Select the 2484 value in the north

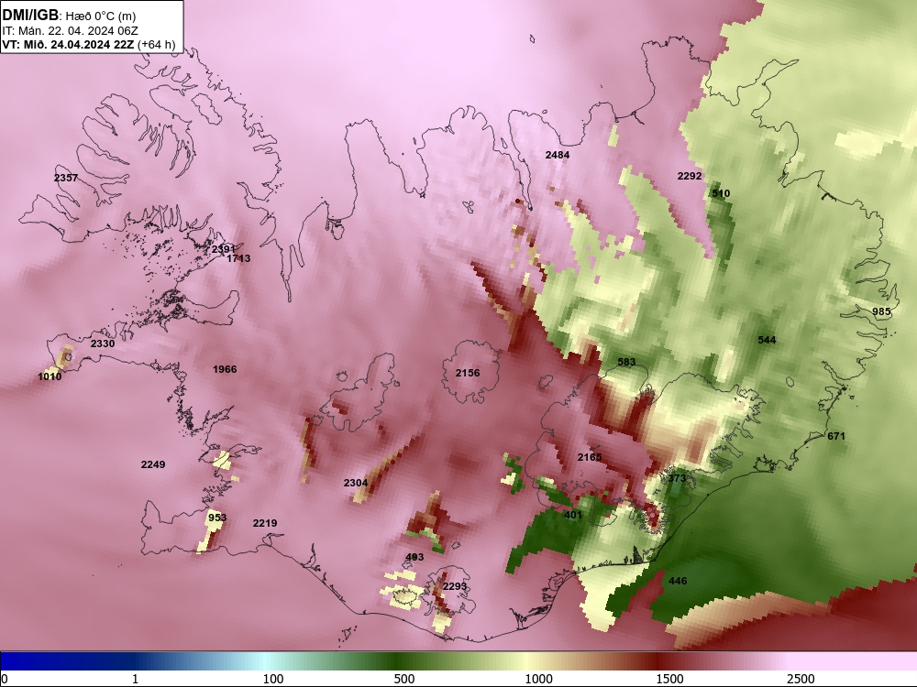coord(558,155)
